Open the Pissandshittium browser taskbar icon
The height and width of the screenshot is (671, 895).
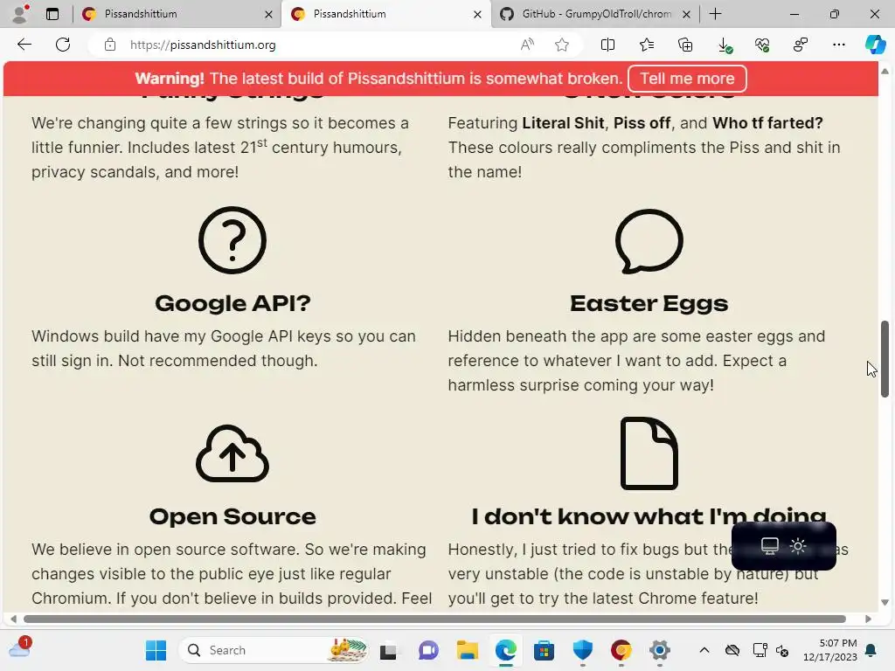point(621,650)
